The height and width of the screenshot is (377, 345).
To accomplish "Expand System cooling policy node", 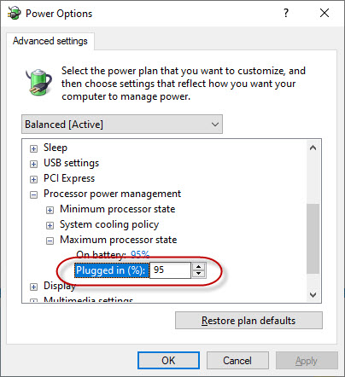I will click(x=50, y=225).
